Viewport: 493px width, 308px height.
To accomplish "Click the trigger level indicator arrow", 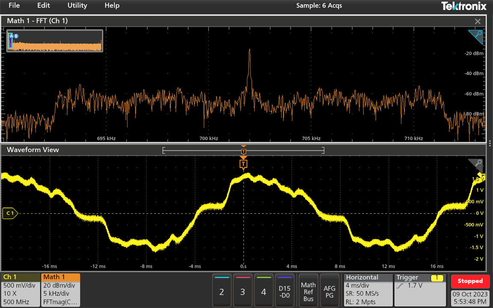I will pyautogui.click(x=481, y=175).
